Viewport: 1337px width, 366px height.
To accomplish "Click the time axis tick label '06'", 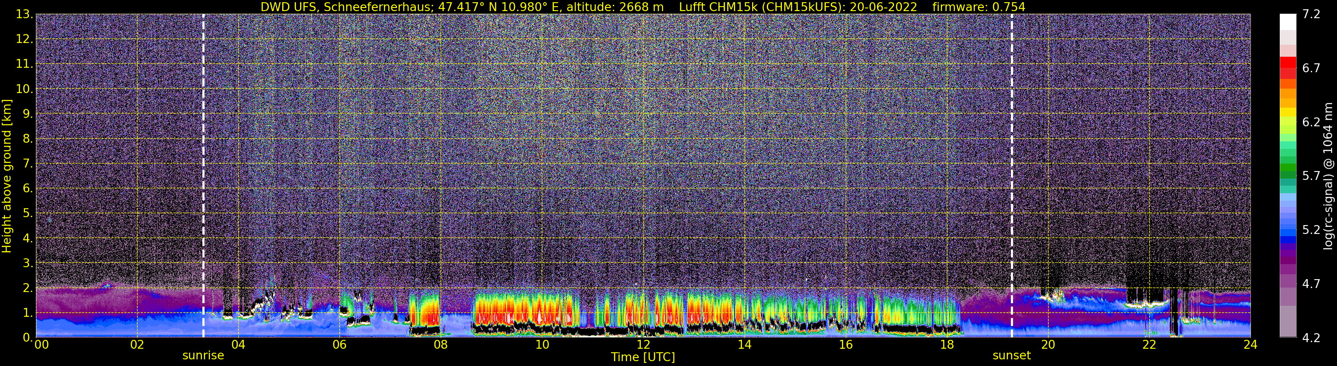I will (339, 345).
